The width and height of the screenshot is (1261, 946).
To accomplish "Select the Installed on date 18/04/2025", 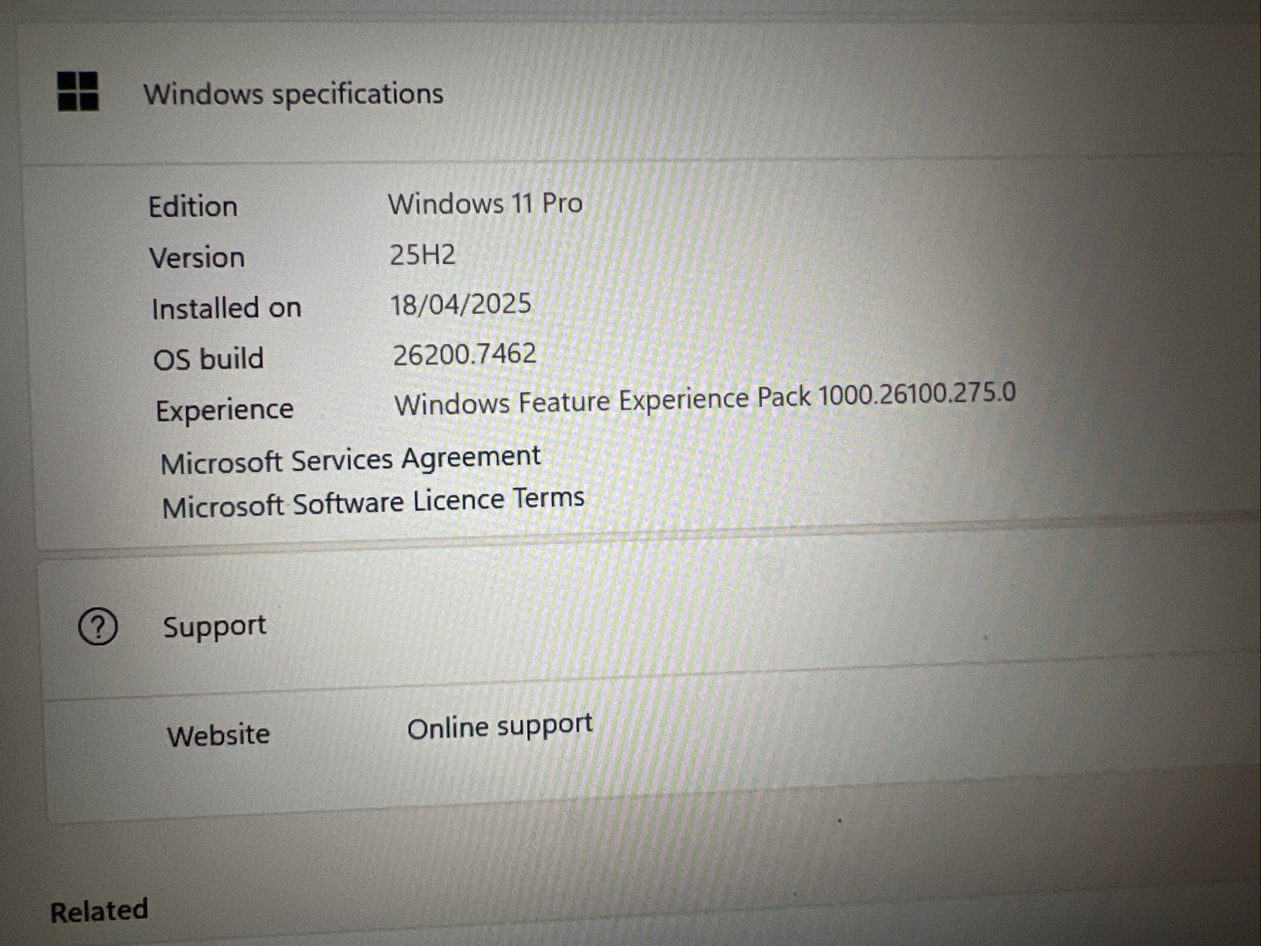I will tap(461, 305).
